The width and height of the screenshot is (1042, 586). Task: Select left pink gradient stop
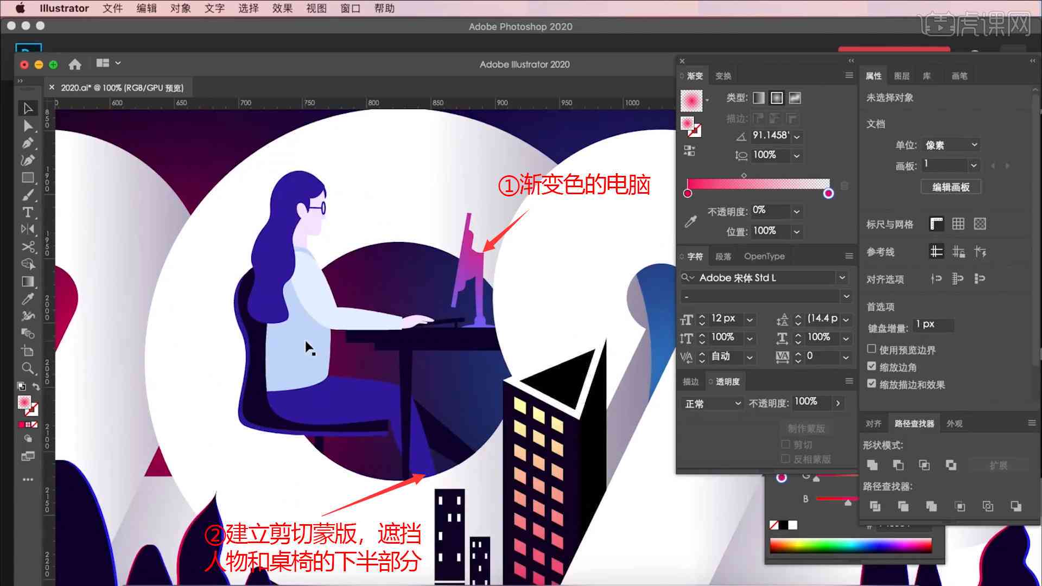688,193
